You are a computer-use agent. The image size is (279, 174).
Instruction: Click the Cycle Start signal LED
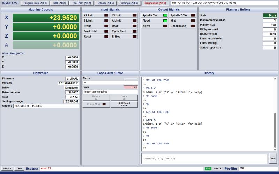[x=135, y=31]
